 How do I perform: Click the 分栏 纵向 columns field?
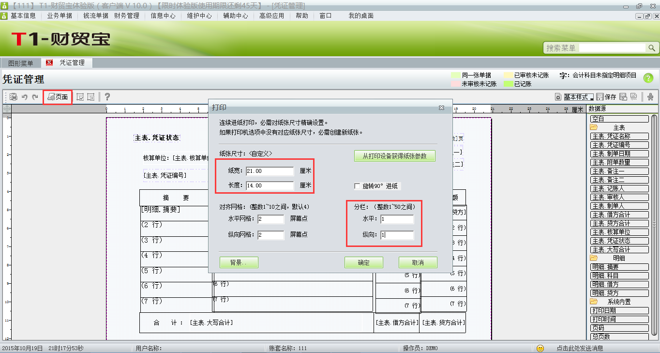[x=397, y=235]
